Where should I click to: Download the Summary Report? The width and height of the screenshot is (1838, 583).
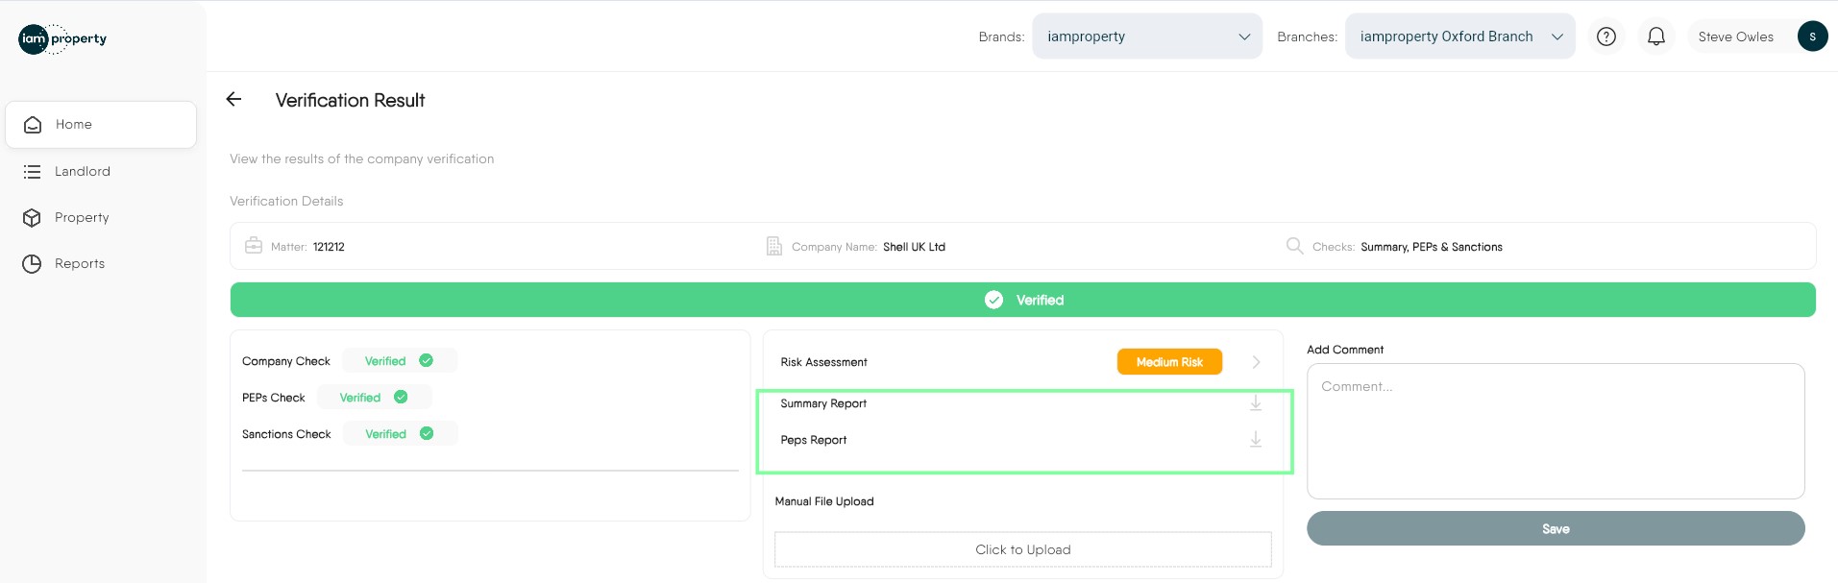click(1255, 403)
